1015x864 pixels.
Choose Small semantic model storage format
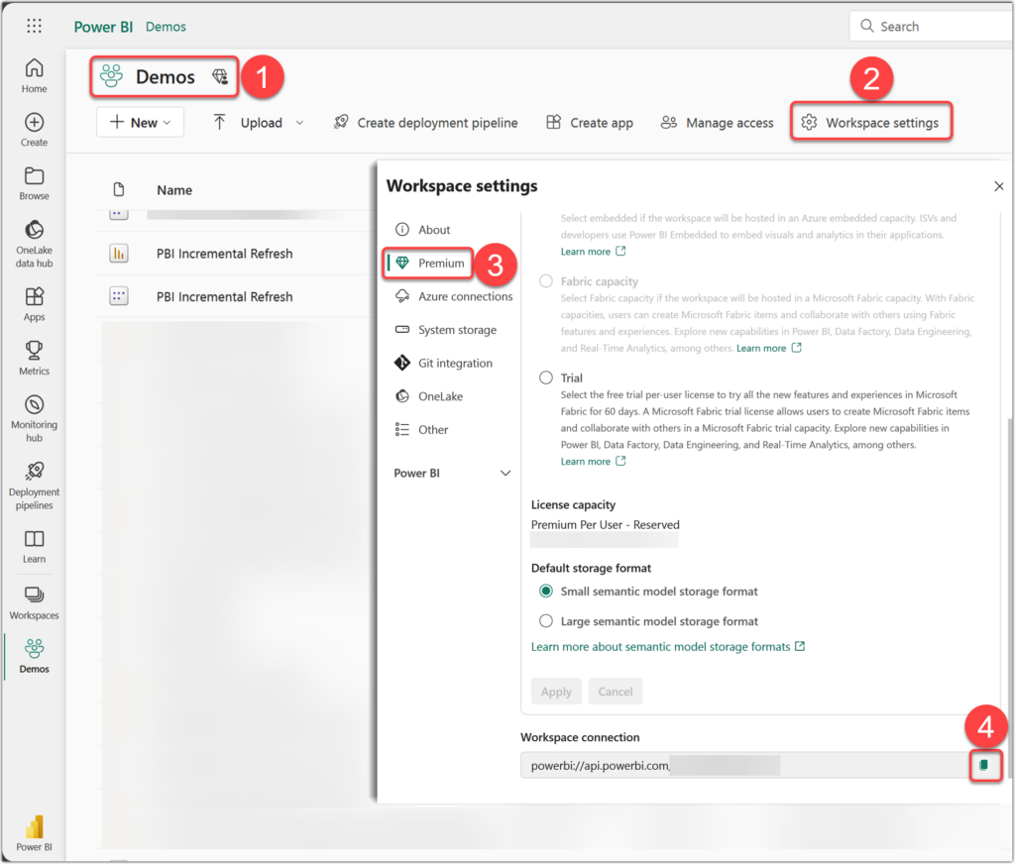[x=546, y=591]
